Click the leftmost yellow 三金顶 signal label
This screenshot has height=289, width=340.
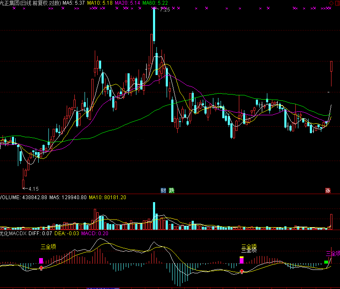click(x=48, y=247)
